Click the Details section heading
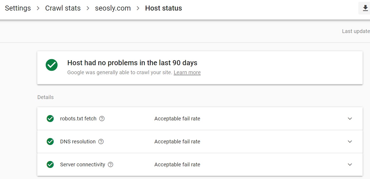The height and width of the screenshot is (179, 370). 45,97
